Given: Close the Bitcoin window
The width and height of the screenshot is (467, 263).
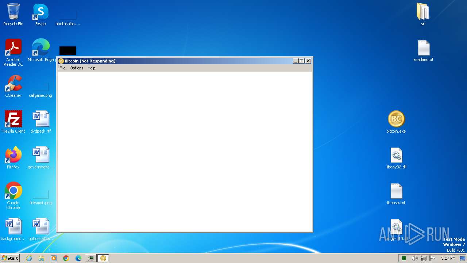Looking at the screenshot, I should tap(308, 61).
